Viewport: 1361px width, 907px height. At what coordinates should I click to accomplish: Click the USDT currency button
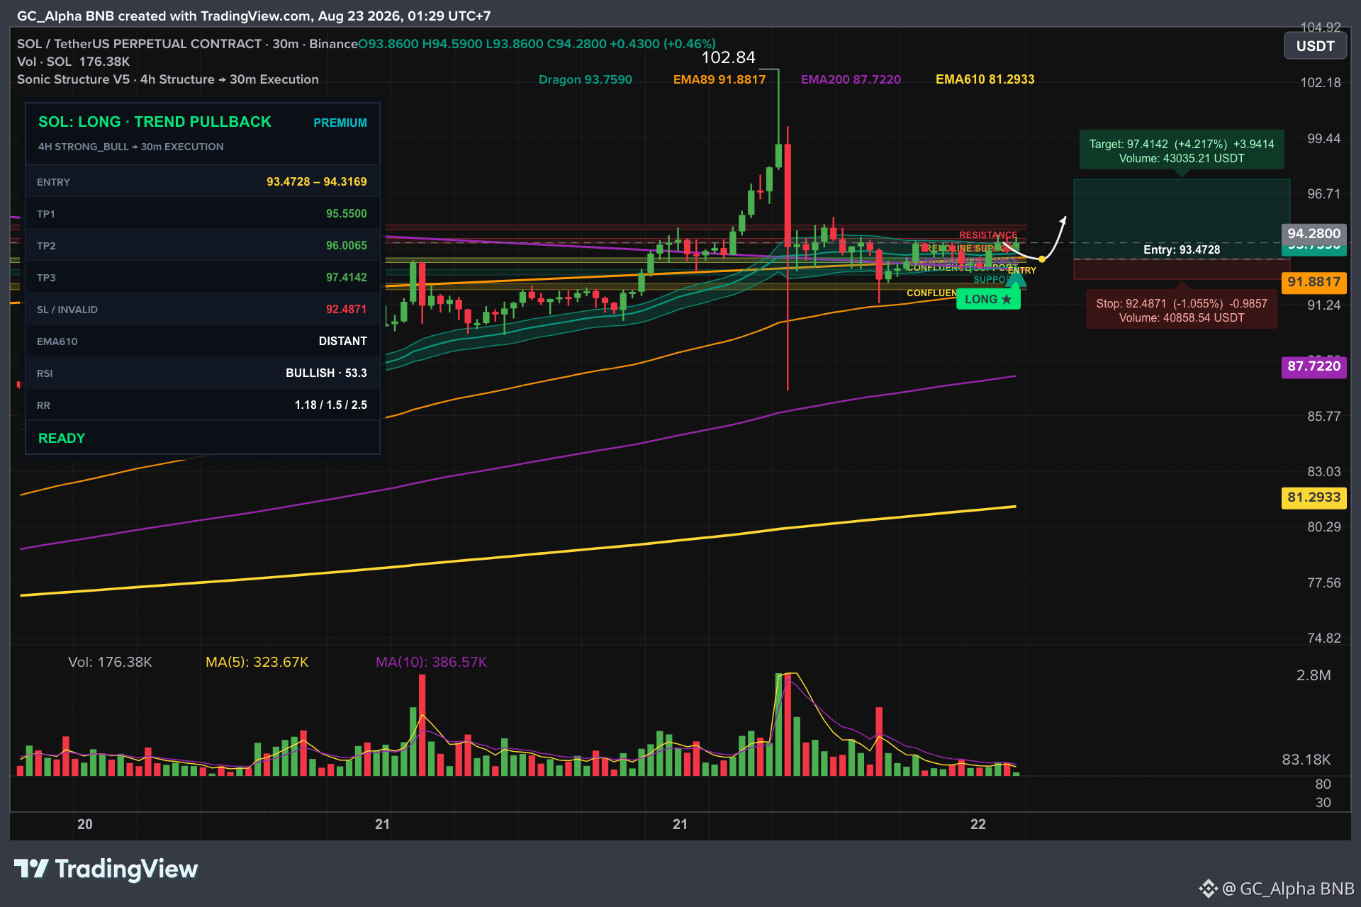[1315, 46]
